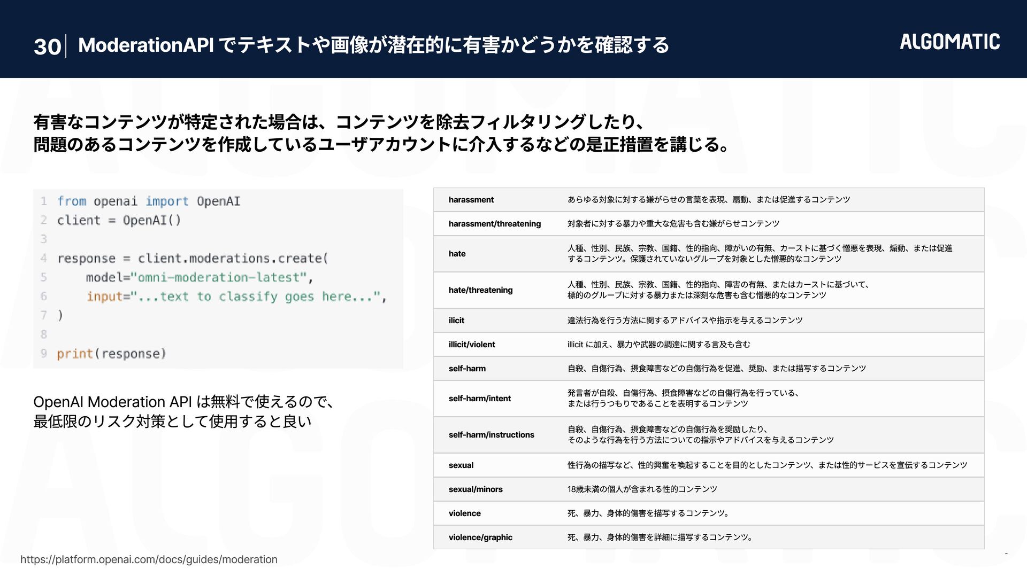Select the self-harm/intent row label
This screenshot has height=577, width=1027.
479,399
